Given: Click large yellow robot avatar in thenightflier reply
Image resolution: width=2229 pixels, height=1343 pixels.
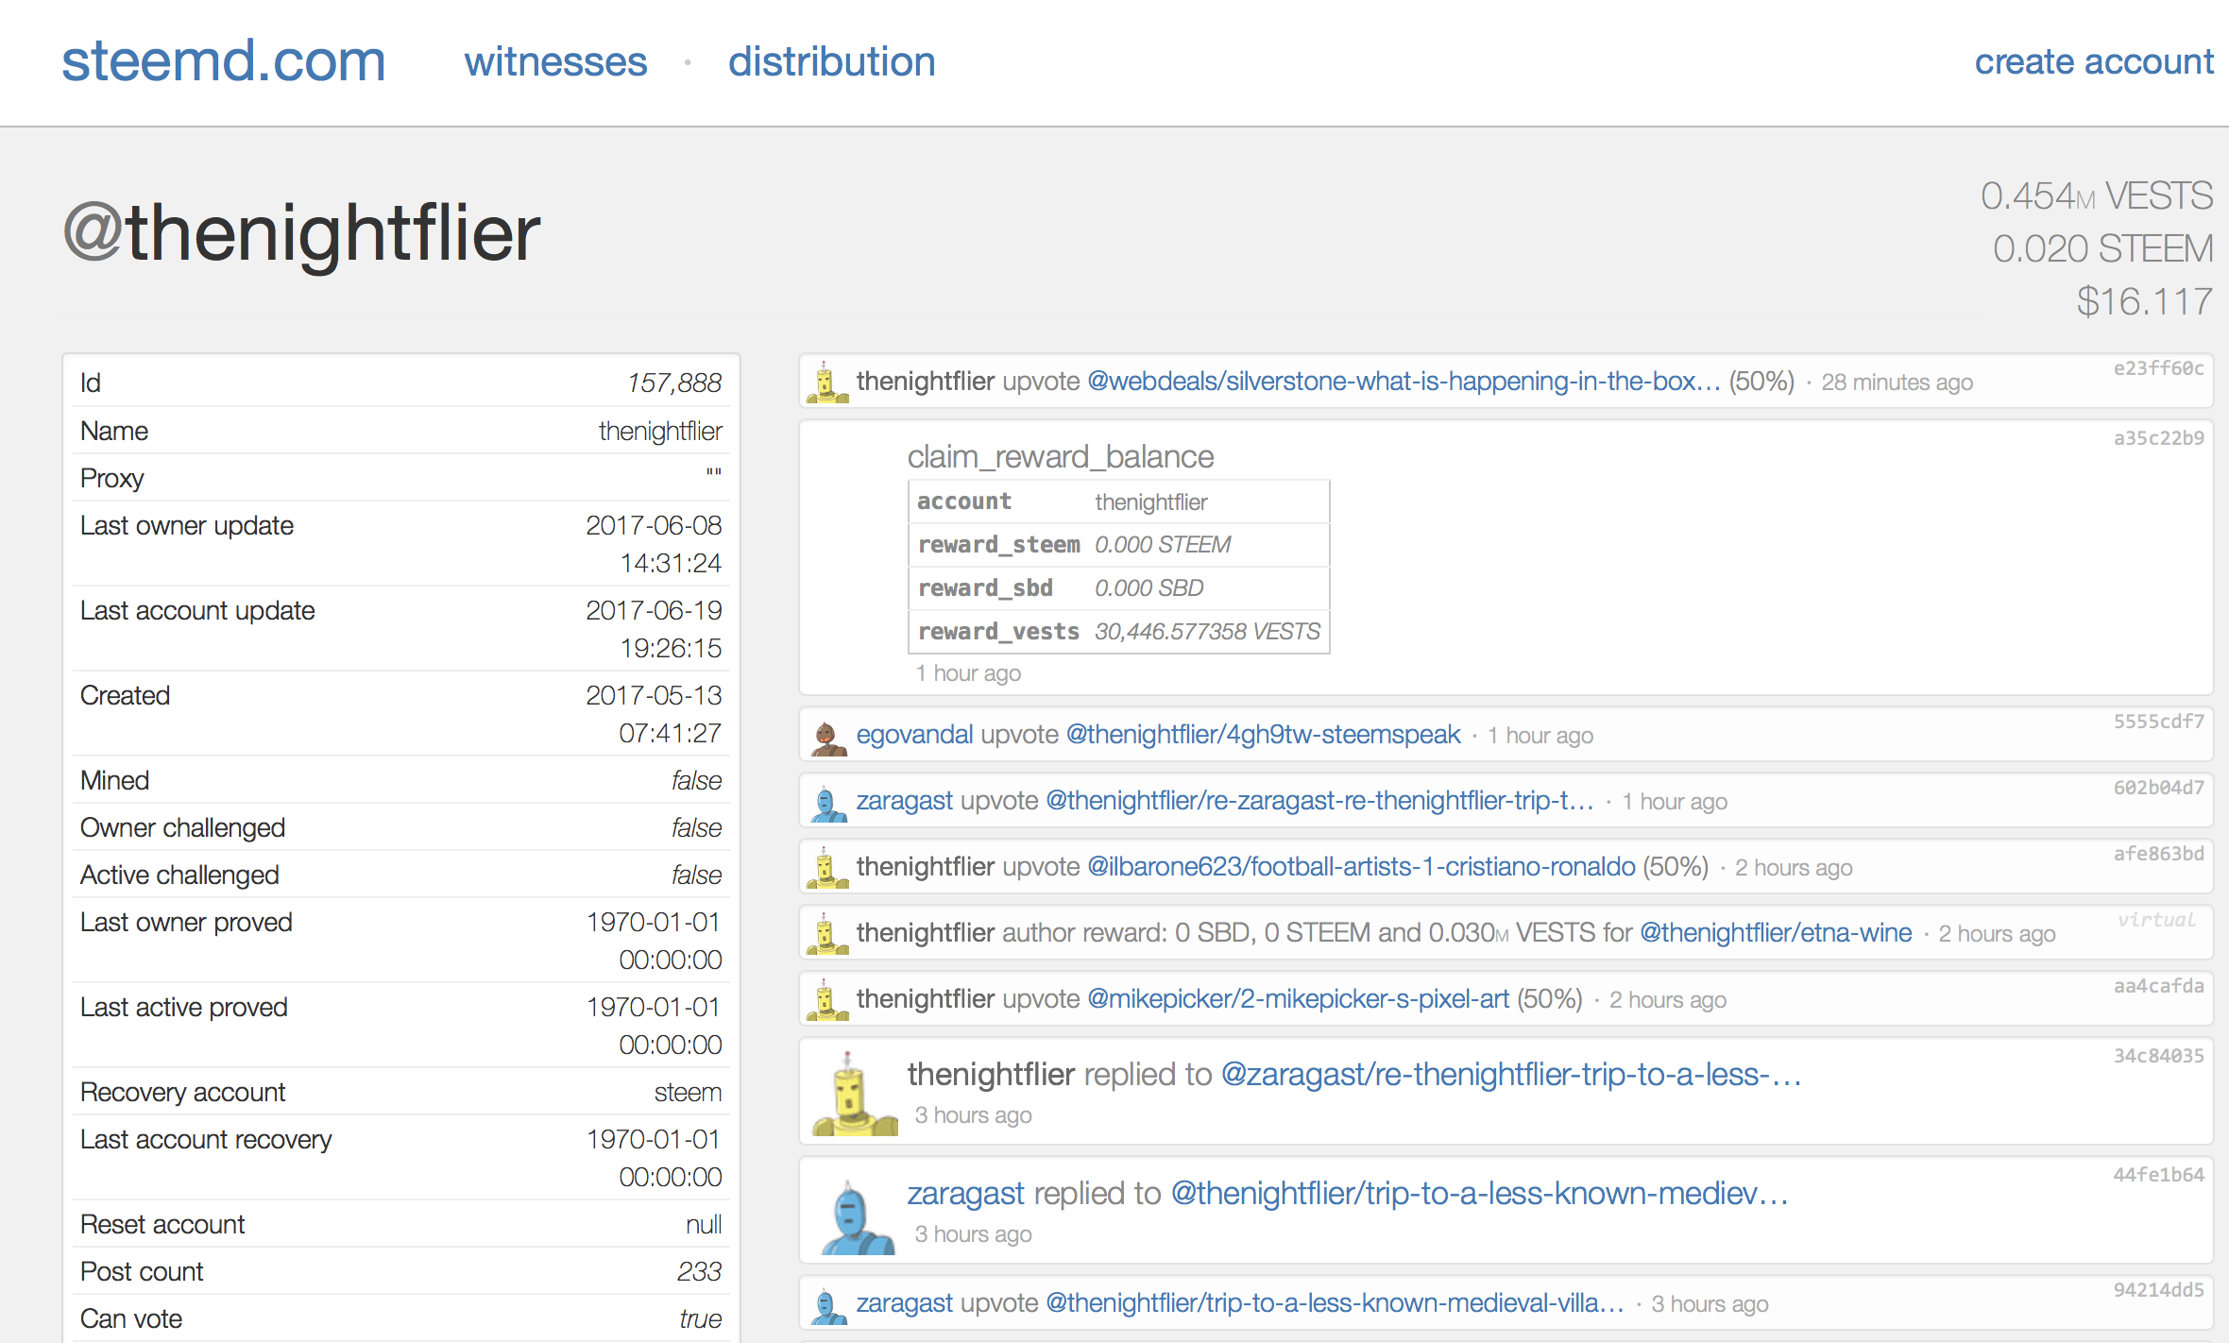Looking at the screenshot, I should 853,1095.
